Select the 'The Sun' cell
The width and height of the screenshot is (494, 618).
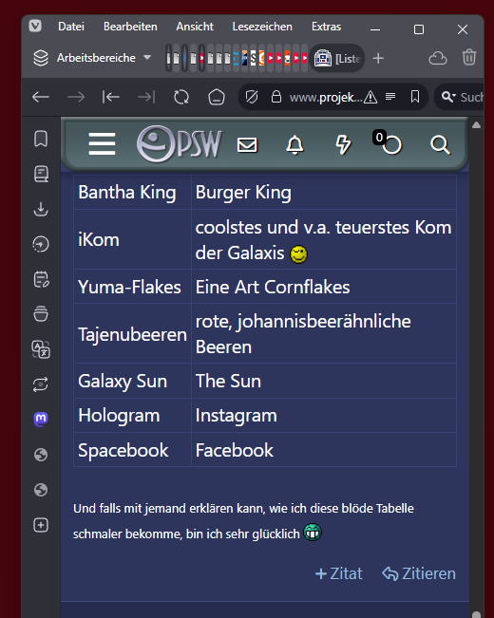[x=324, y=381]
